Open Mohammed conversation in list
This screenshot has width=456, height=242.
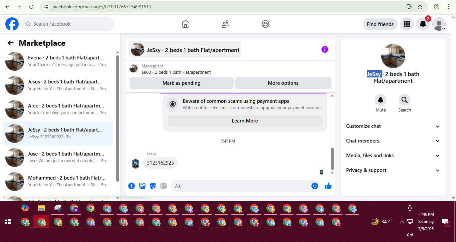coord(57,182)
